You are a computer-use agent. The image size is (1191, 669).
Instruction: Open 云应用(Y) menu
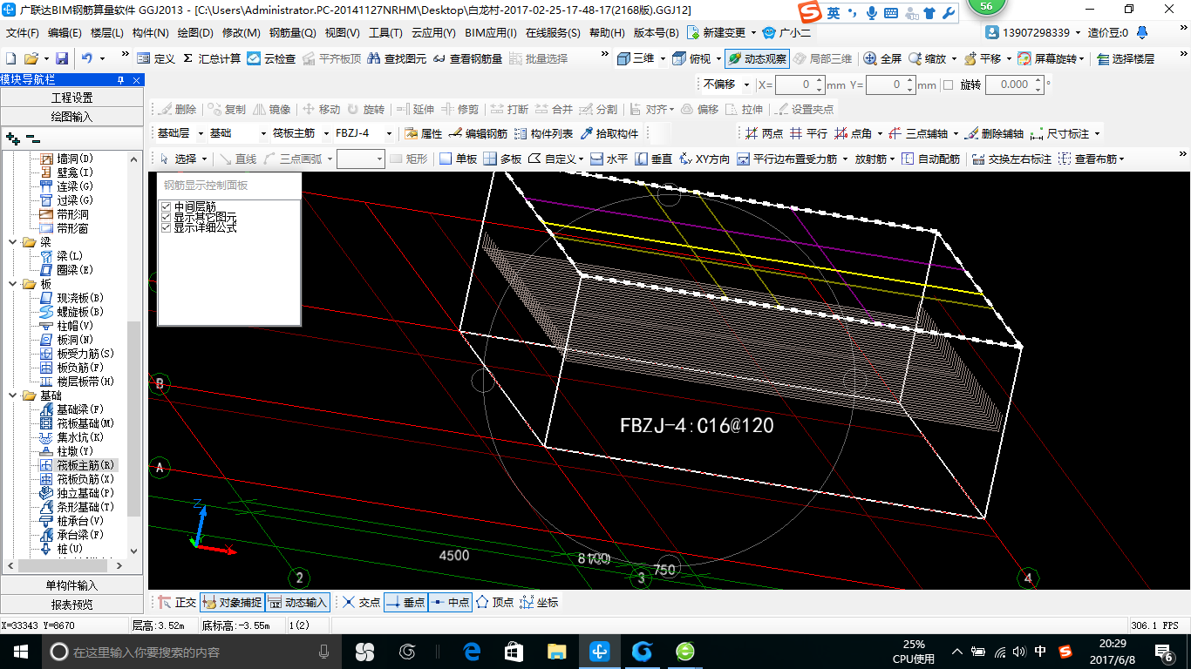pos(433,33)
